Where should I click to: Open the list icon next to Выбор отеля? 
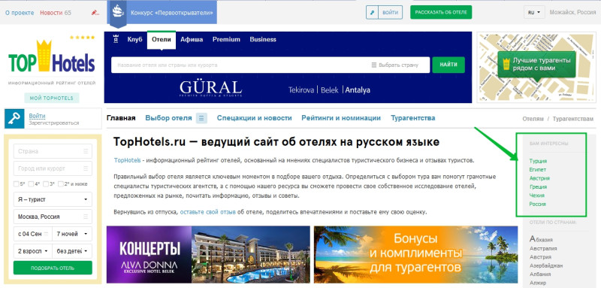201,118
